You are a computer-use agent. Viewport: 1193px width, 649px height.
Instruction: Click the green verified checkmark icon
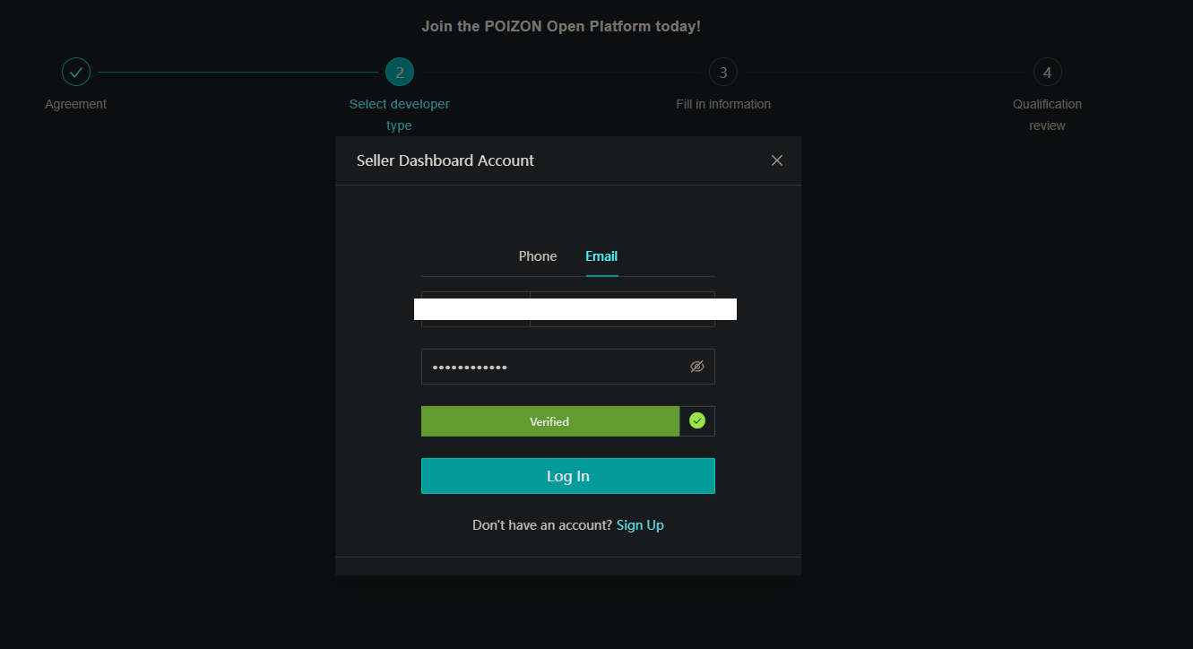click(x=697, y=421)
